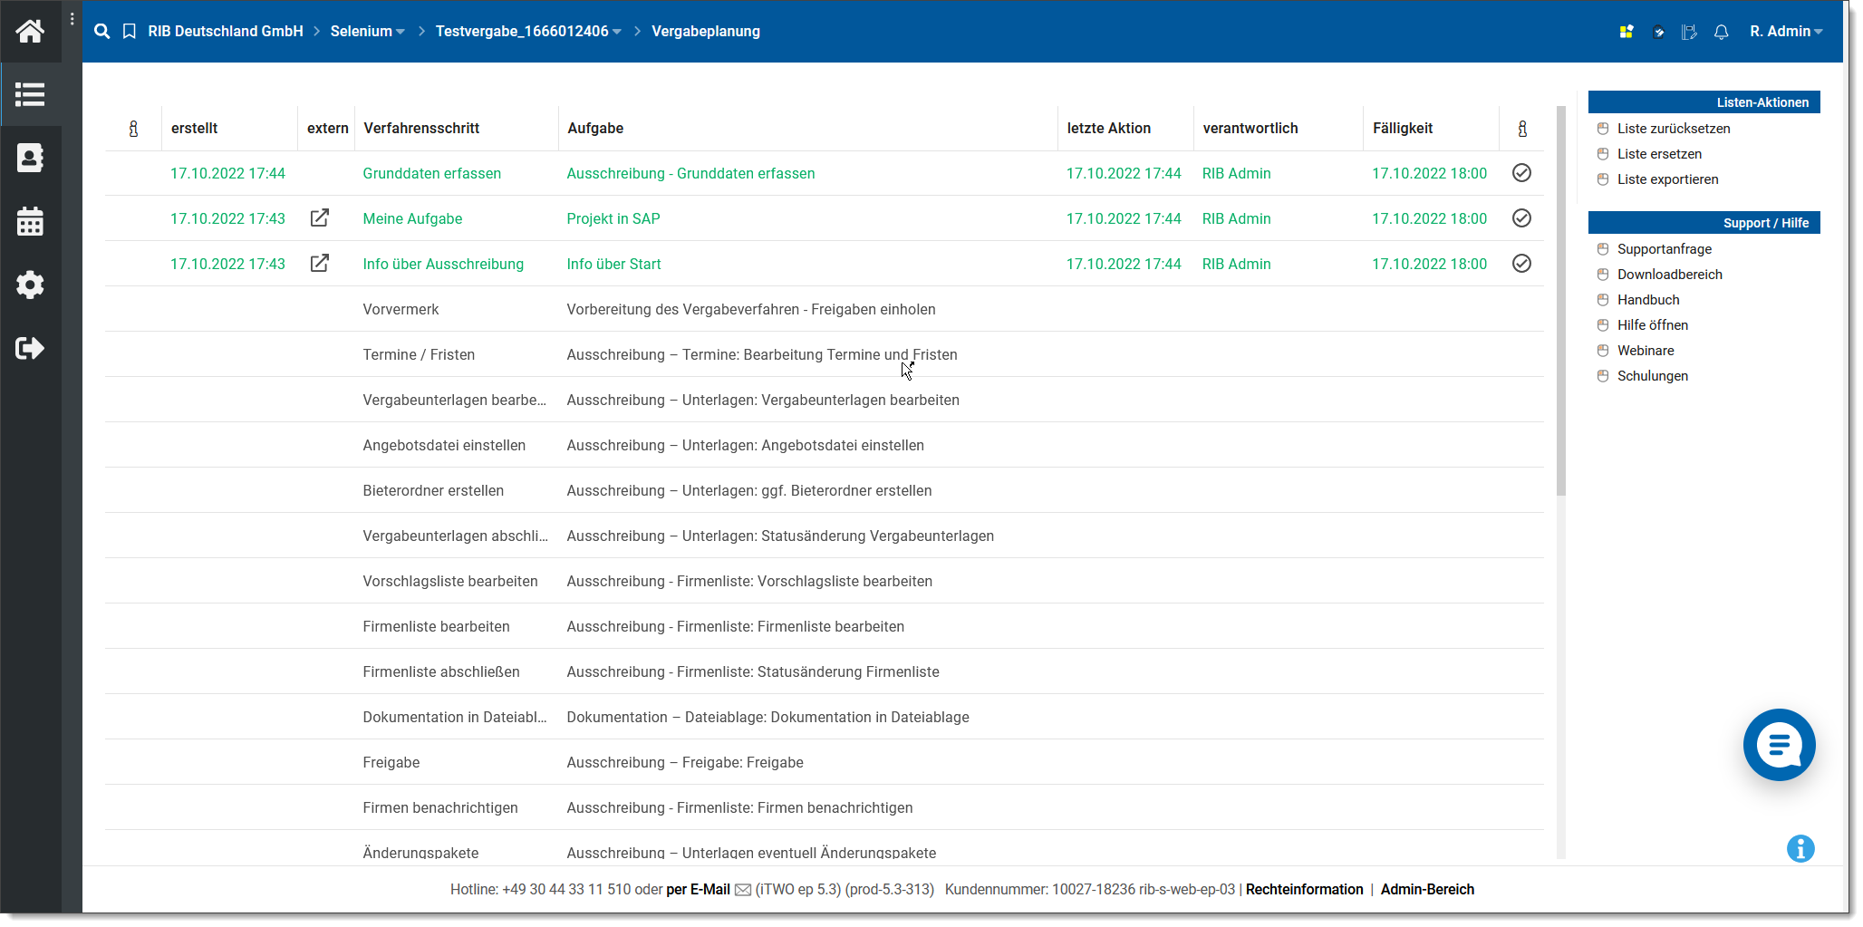Open Supportanfrage
Screen dimensions: 1863x927
1665,249
